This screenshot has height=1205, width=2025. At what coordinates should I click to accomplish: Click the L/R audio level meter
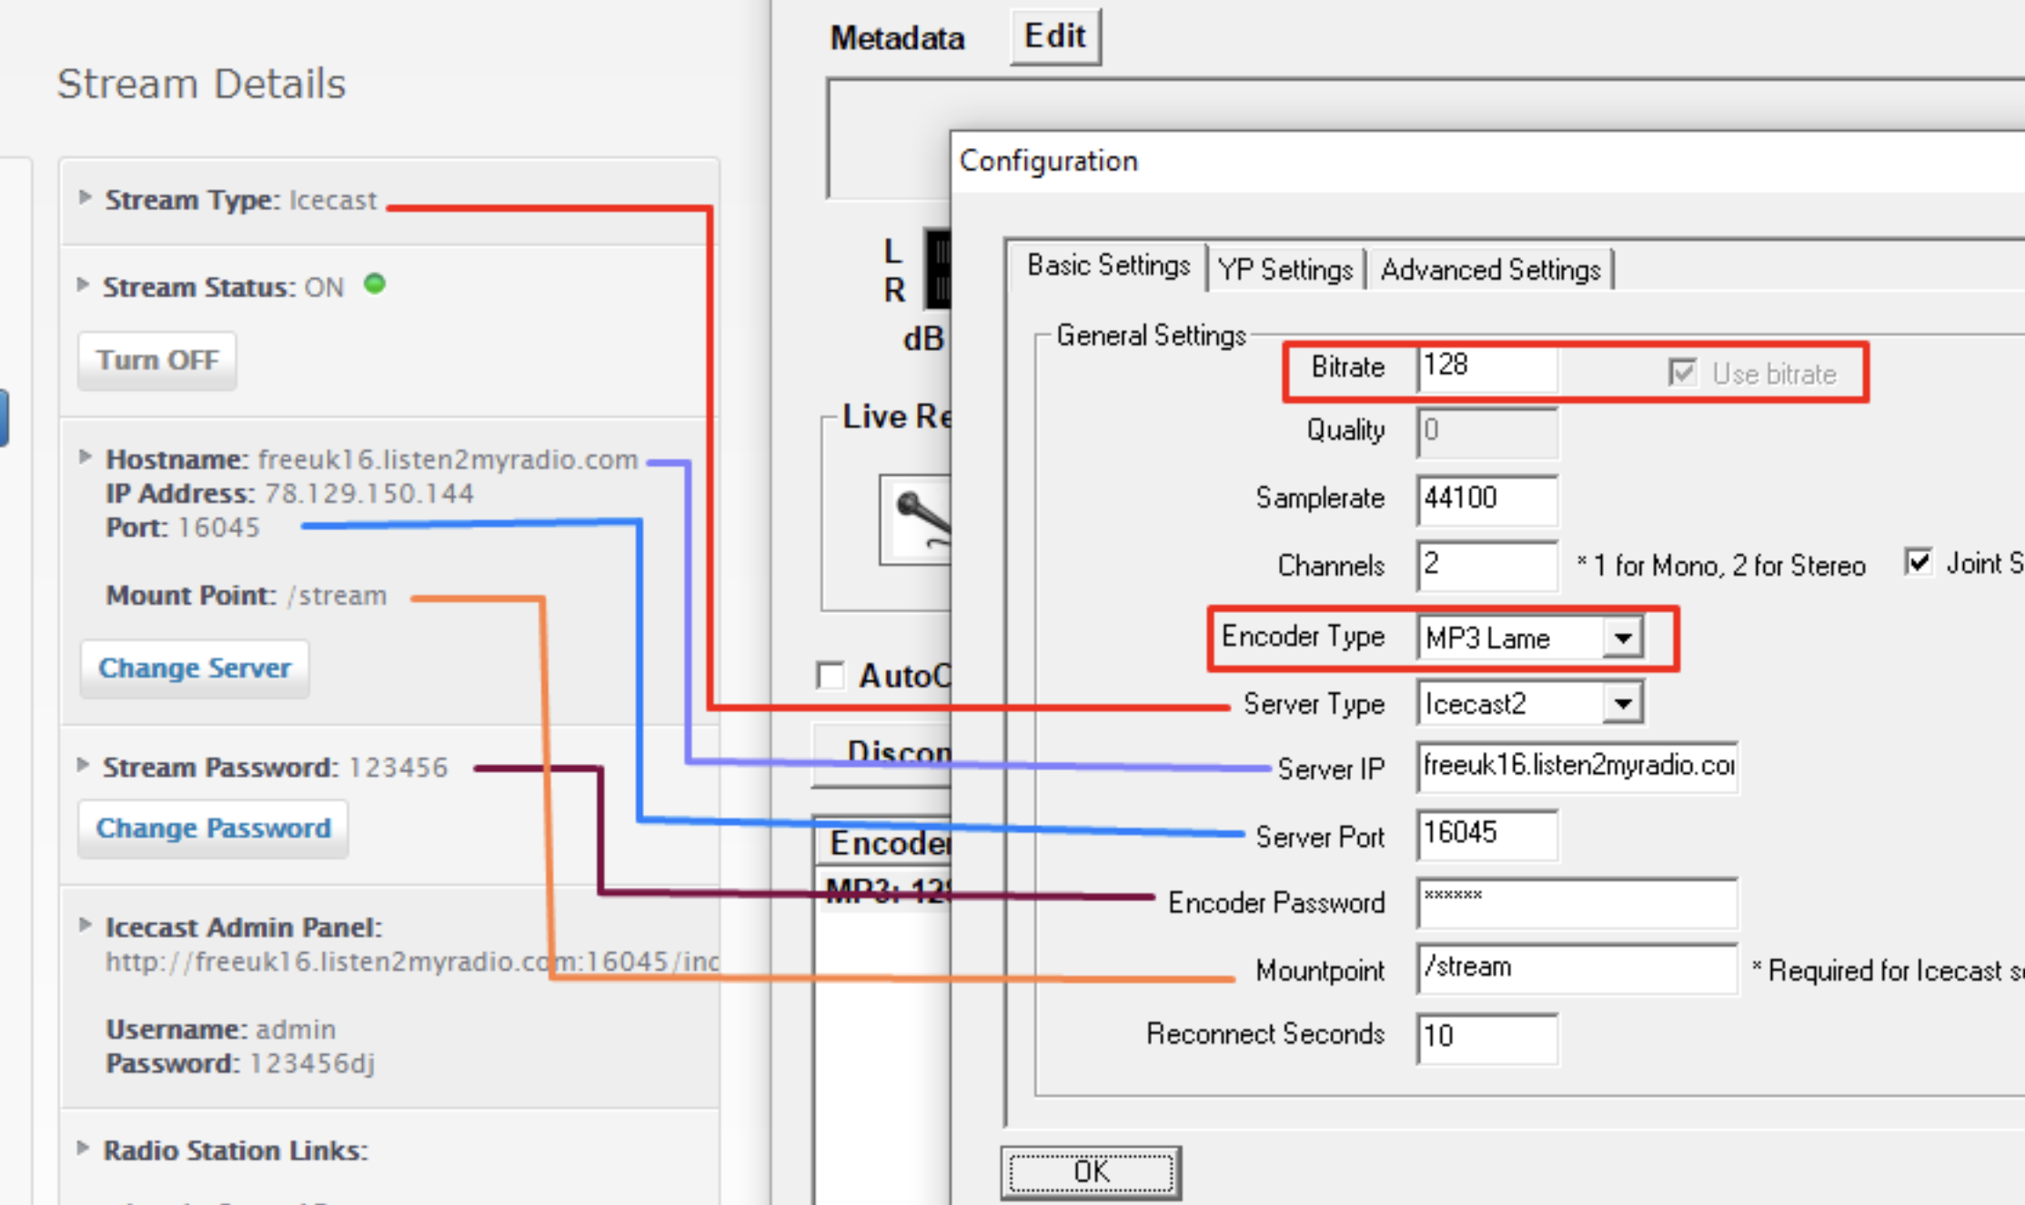(x=938, y=270)
